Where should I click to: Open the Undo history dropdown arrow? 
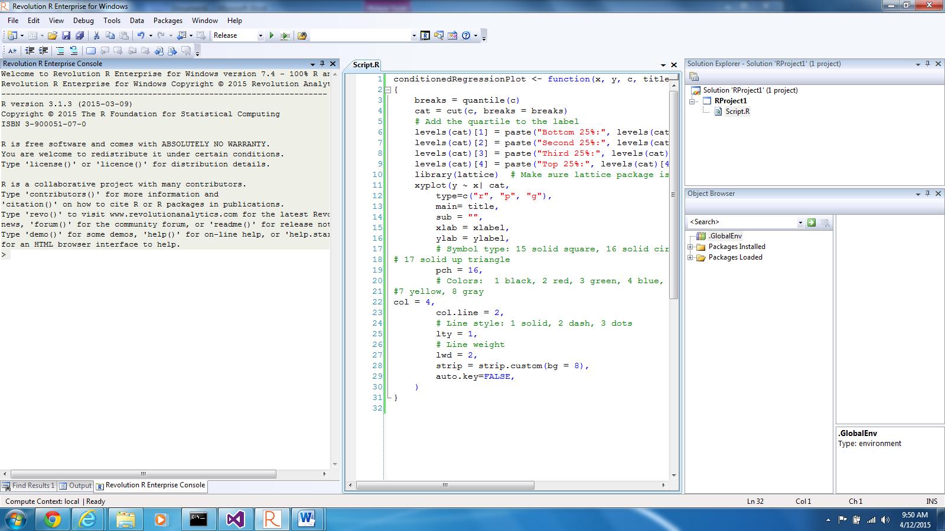click(150, 35)
